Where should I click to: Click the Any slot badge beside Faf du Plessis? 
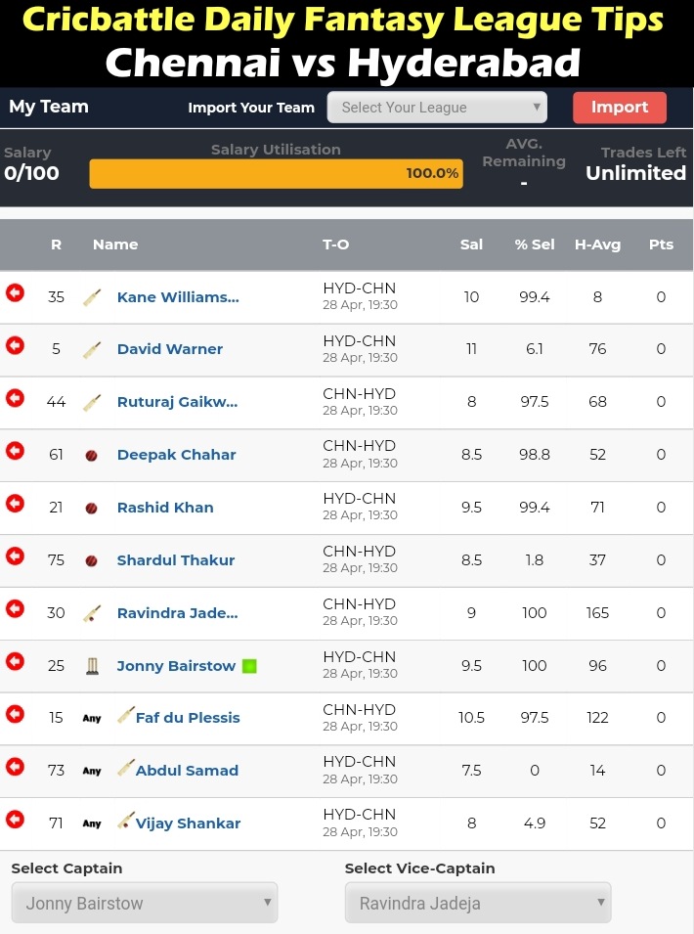pyautogui.click(x=92, y=719)
